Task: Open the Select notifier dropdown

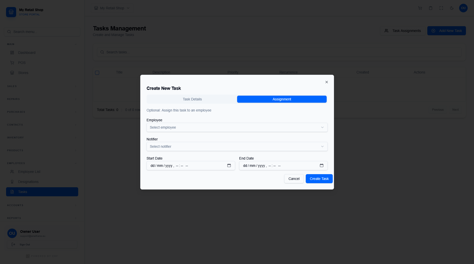Action: click(x=237, y=146)
